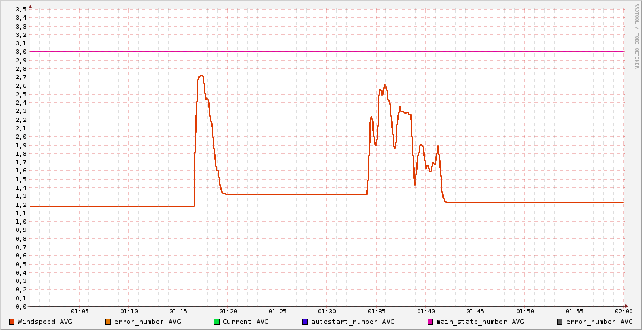Select the "autostart_number AVG" legend label
Viewport: 642px width, 330px height.
[353, 322]
